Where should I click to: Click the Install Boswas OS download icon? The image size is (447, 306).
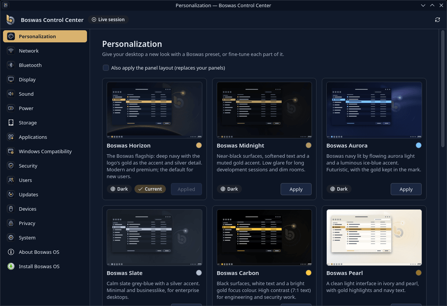coord(11,266)
